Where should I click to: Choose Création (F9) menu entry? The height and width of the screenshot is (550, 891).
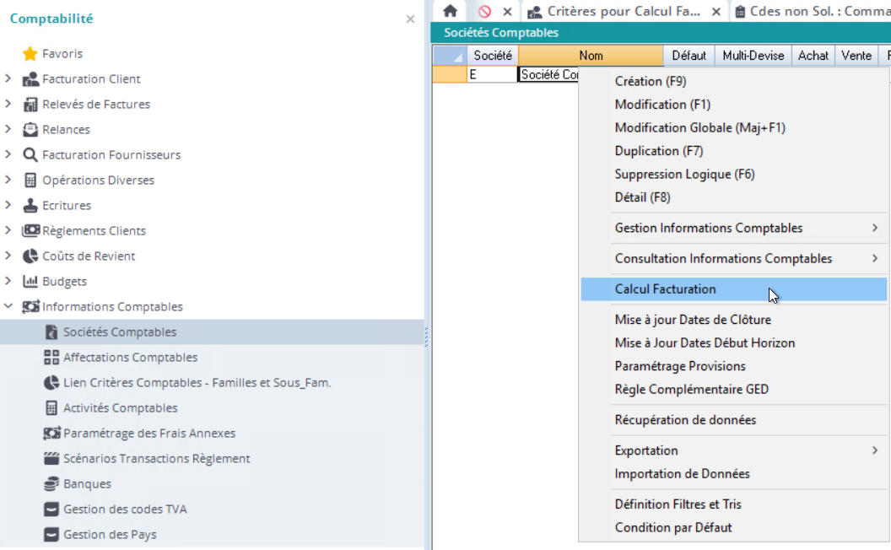[x=650, y=82]
